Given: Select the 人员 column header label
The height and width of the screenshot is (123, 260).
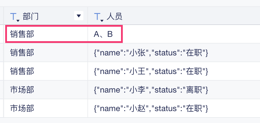Looking at the screenshot, I should 114,17.
